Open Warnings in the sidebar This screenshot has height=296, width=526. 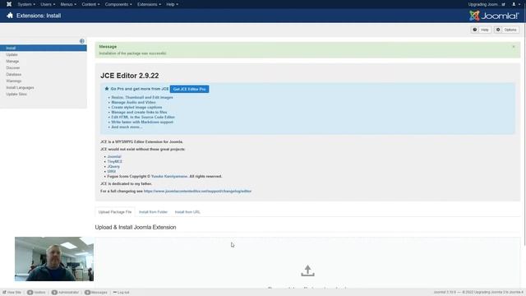(x=13, y=81)
